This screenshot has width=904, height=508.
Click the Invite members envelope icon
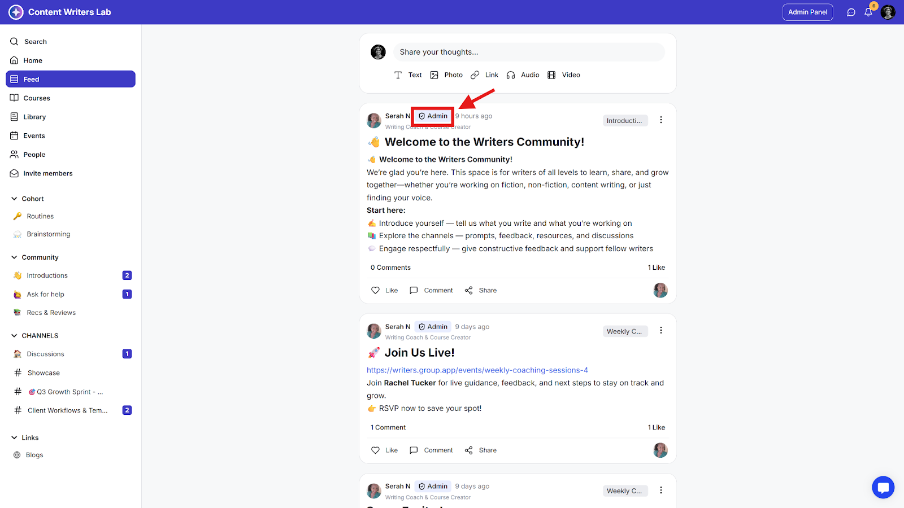[14, 173]
